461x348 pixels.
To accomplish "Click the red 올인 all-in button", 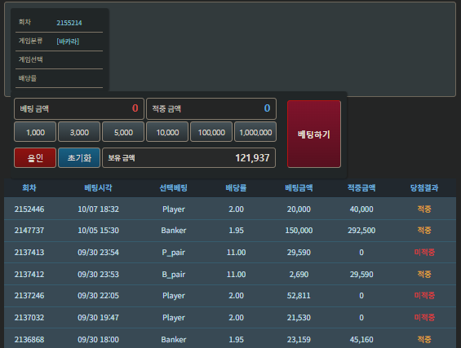I will pyautogui.click(x=35, y=158).
